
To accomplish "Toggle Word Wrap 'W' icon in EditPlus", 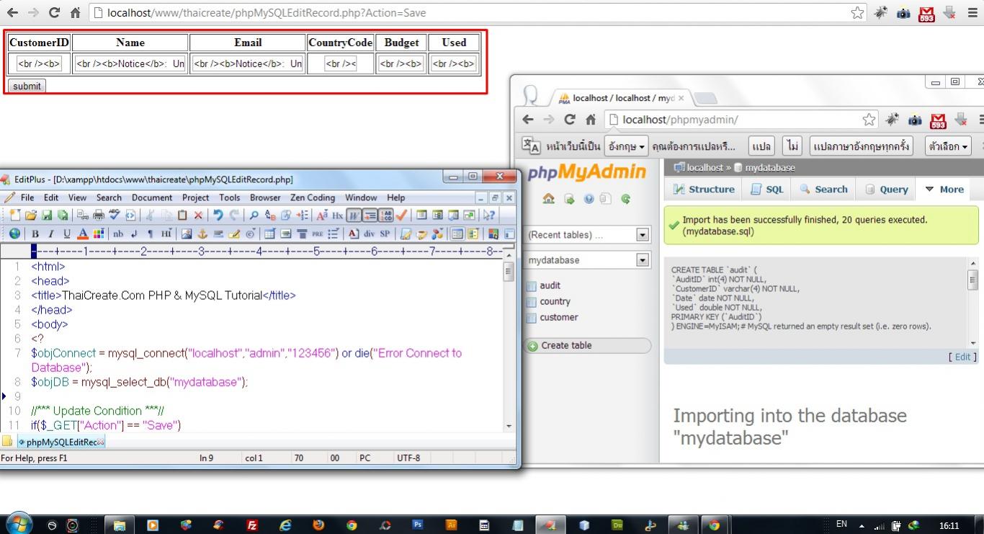I will coord(354,215).
